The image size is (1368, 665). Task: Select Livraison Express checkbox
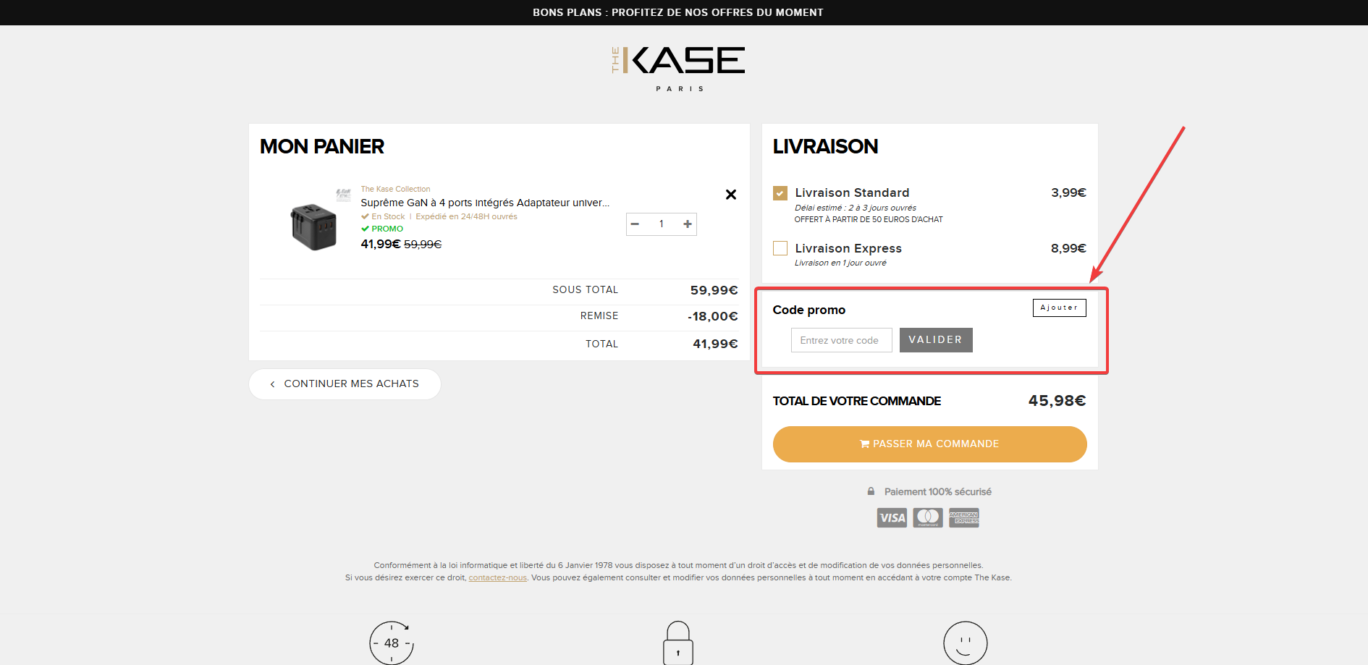click(x=780, y=248)
